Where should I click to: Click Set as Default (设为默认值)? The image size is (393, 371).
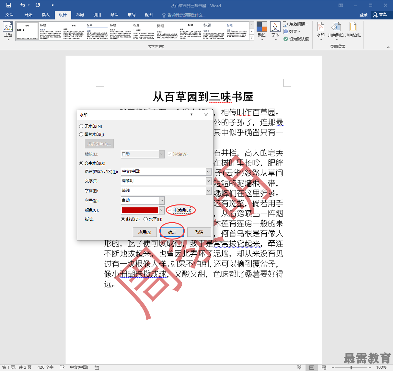pyautogui.click(x=296, y=39)
